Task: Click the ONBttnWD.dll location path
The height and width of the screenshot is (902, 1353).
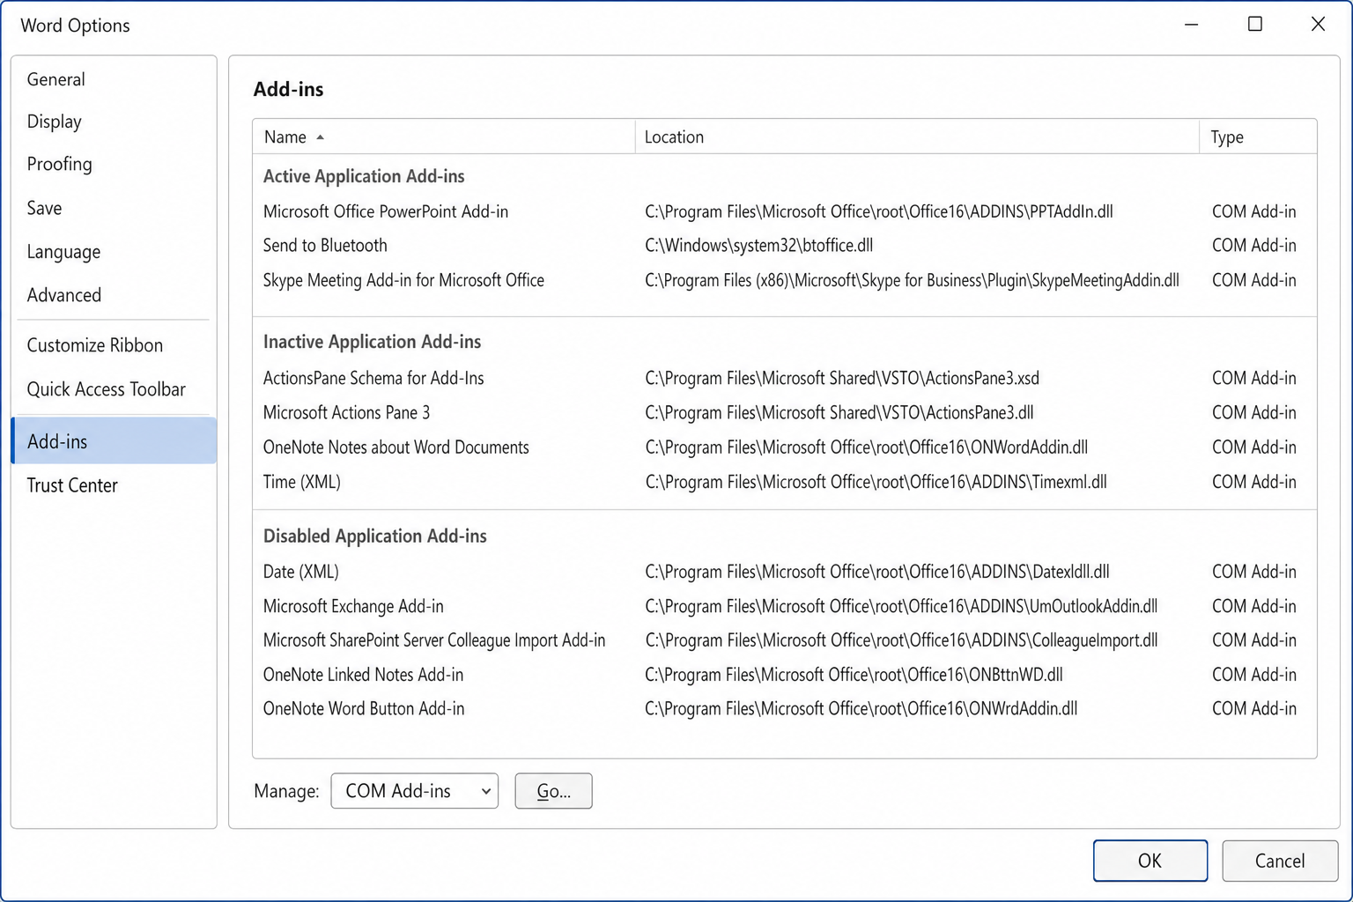Action: point(854,675)
